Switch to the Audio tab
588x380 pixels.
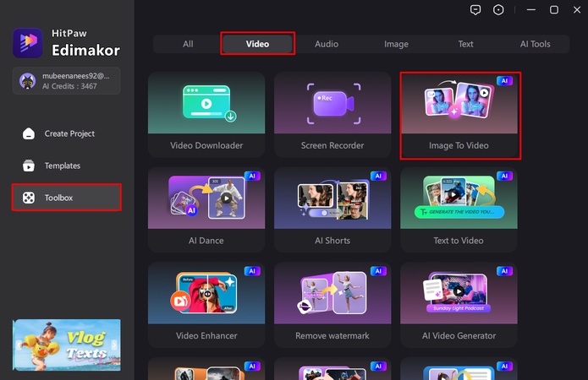(327, 44)
